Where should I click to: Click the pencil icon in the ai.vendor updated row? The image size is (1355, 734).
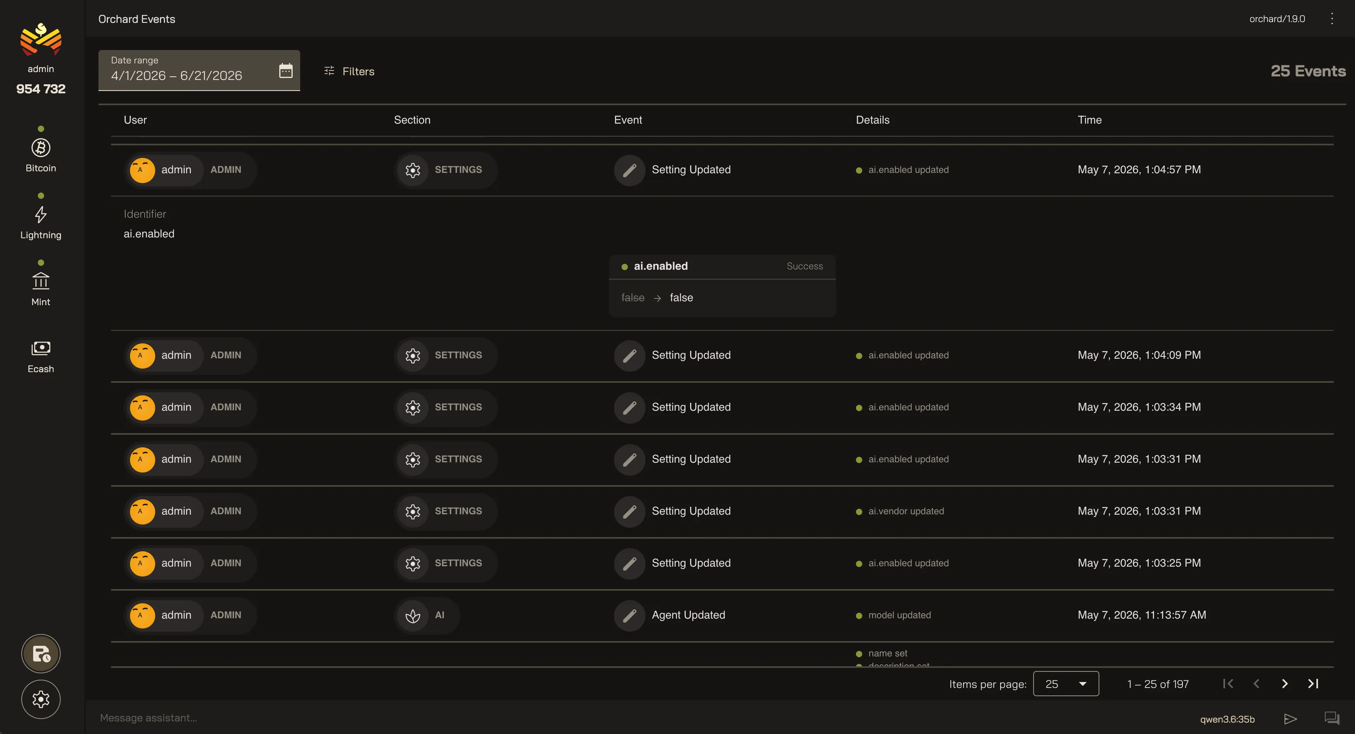click(629, 511)
